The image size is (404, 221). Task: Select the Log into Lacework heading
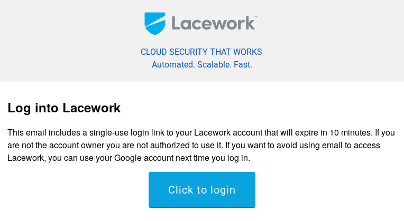64,108
